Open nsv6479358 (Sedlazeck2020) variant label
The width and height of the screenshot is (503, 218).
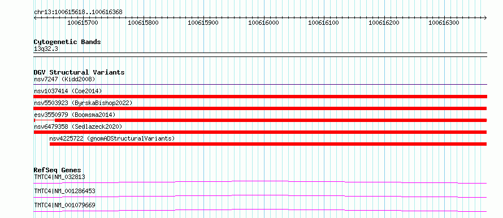78,127
